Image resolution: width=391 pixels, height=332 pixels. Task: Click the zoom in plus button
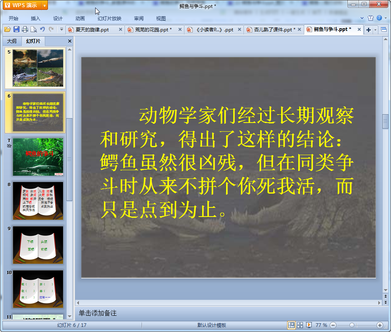379,325
